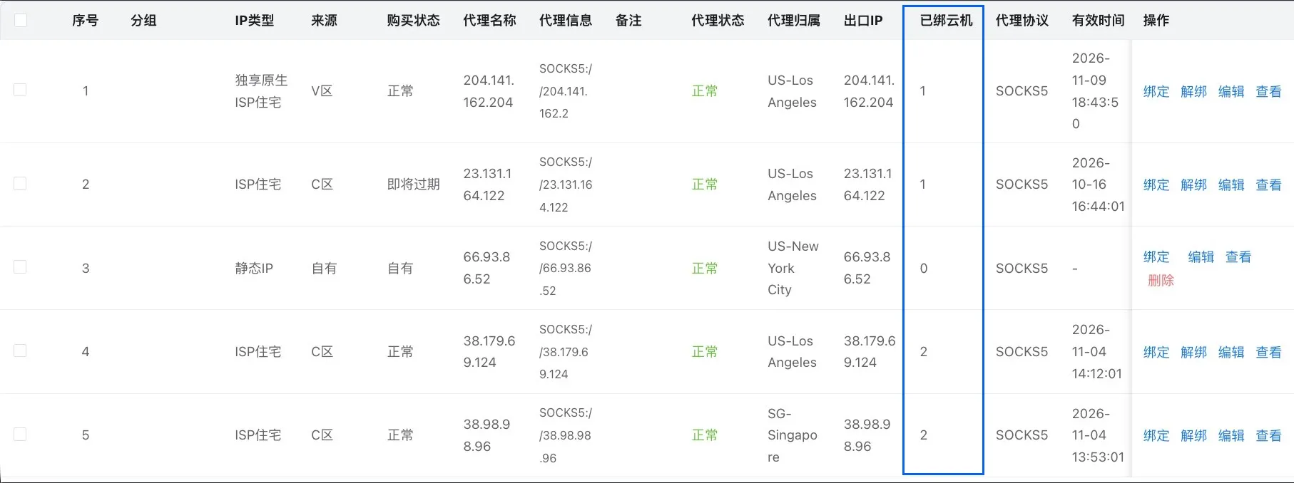Click 查看 for proxy 204.141.162.204
Viewport: 1294px width, 483px height.
(1268, 91)
